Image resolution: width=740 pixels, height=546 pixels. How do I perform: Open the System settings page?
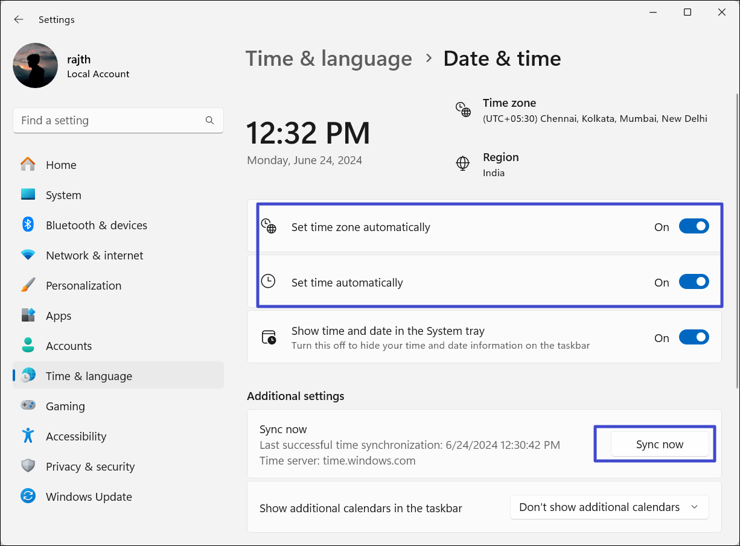point(63,195)
